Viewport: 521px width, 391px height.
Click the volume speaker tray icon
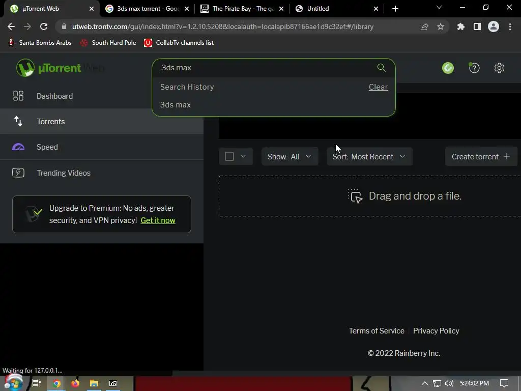click(x=449, y=383)
